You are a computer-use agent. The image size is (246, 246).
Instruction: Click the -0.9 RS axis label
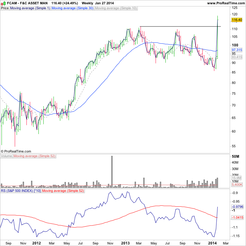pyautogui.click(x=235, y=193)
